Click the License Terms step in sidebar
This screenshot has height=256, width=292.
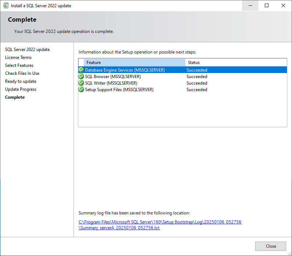18,57
